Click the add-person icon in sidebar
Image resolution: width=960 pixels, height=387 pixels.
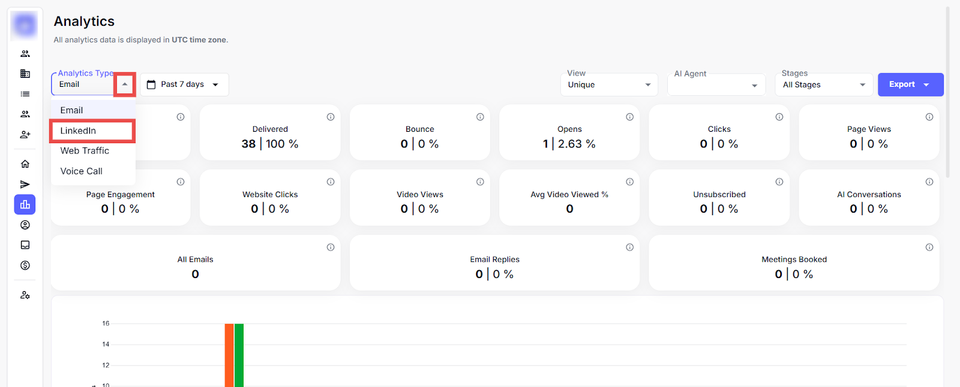tap(25, 135)
